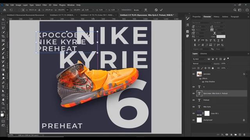Select the Eyedropper tool
The image size is (250, 140).
tap(3, 45)
